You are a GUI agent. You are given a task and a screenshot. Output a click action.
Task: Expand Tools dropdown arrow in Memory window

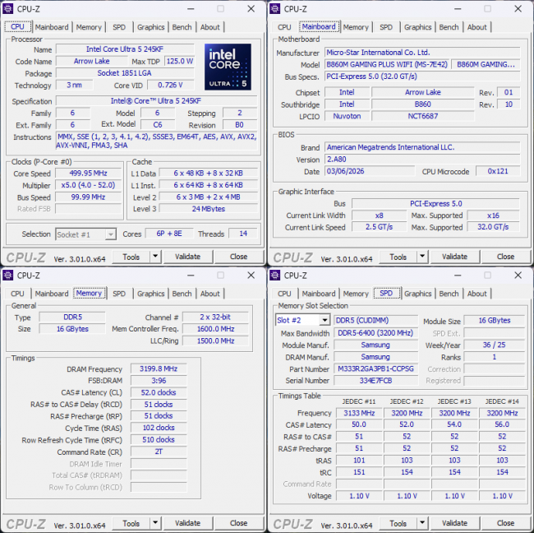(155, 523)
